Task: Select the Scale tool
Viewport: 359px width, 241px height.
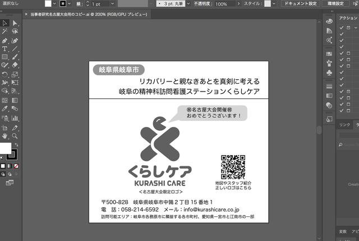Action: point(15,75)
